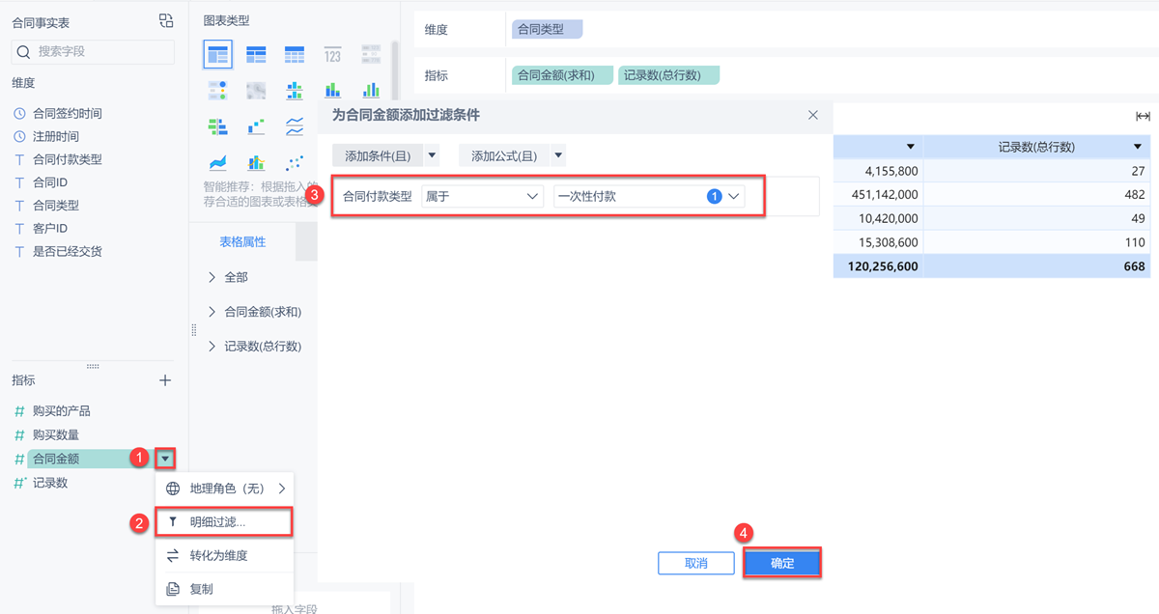Choose the greyed map chart type icon
Screen dimensions: 1159x614
[x=256, y=91]
